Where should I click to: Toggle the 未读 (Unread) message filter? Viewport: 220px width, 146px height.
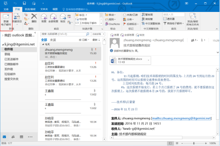click(53, 40)
